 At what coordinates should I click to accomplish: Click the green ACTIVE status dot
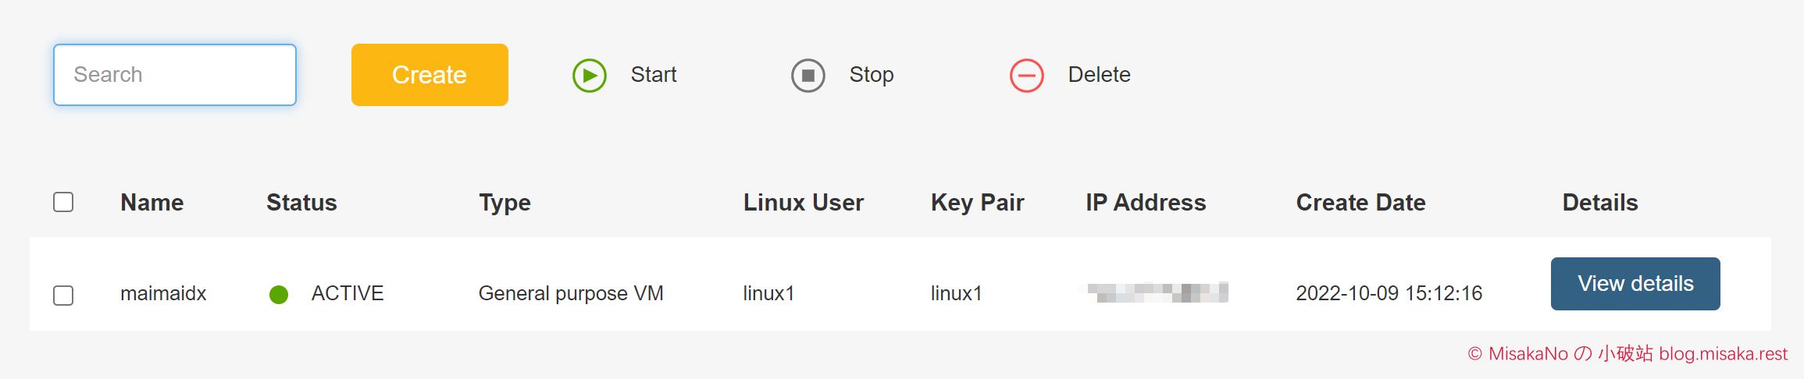[279, 294]
